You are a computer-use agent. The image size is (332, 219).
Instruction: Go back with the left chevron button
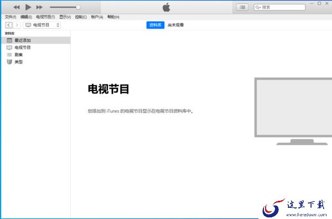9,25
